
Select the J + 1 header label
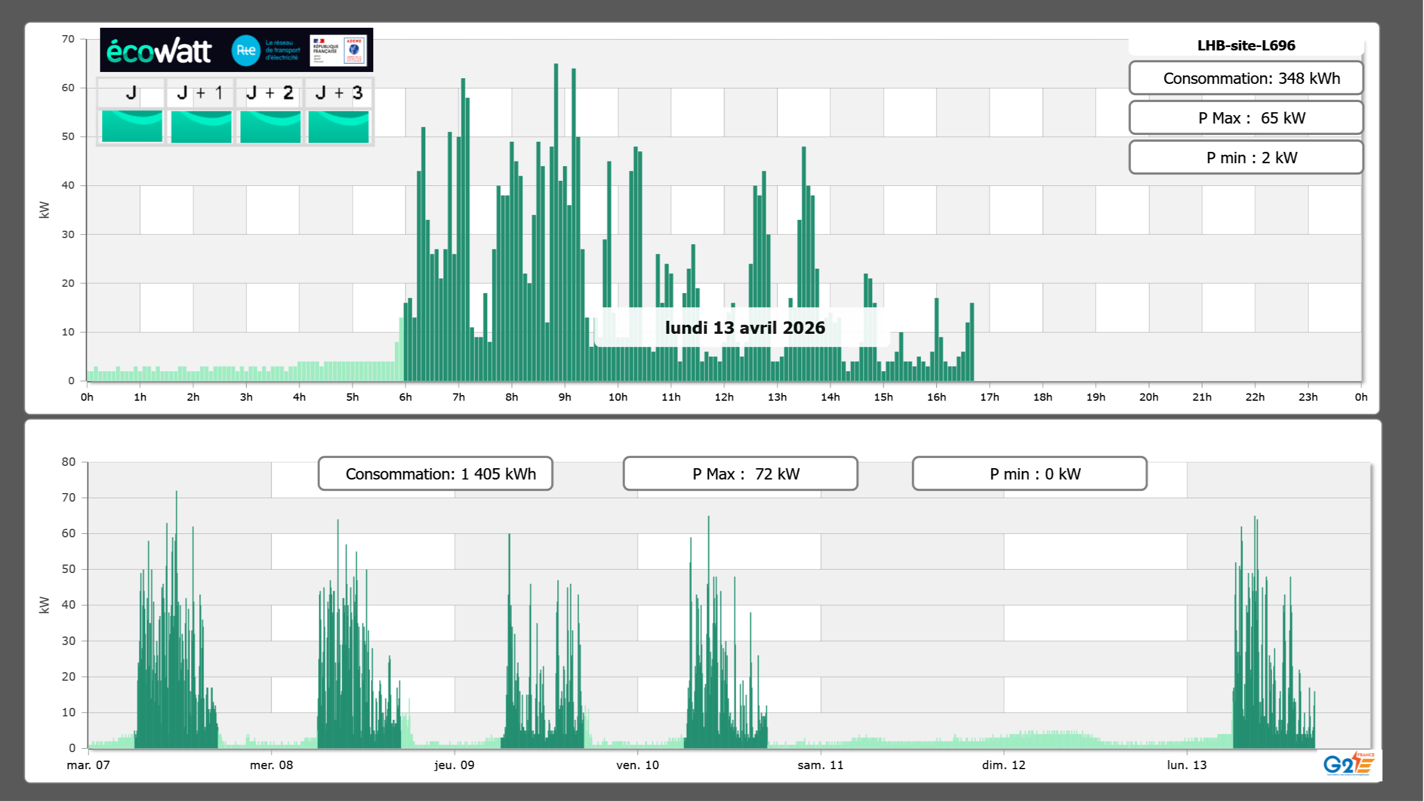pos(200,93)
